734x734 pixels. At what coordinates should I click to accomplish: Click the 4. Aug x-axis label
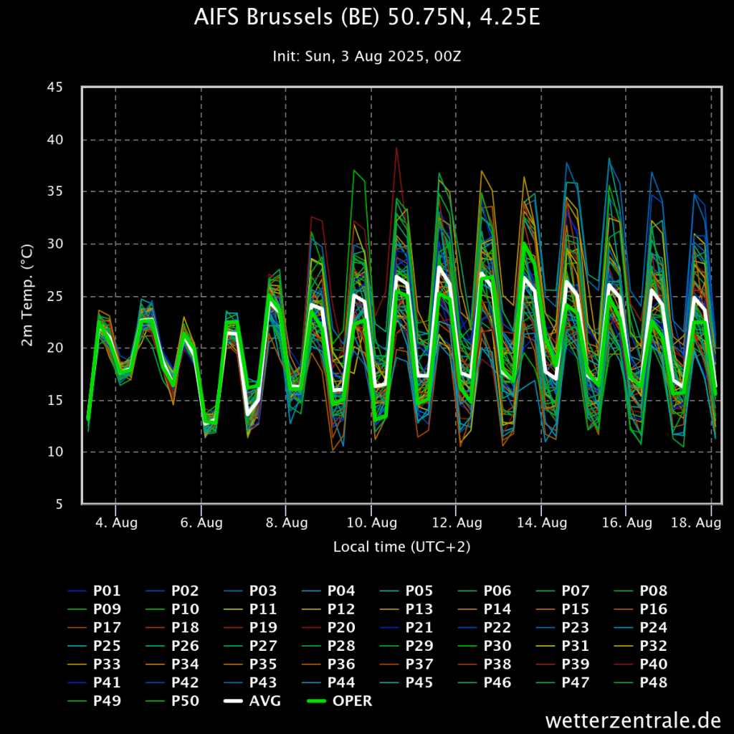[x=117, y=523]
